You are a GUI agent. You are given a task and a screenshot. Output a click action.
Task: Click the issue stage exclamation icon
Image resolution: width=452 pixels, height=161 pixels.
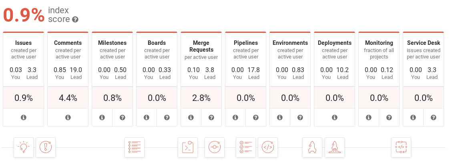pyautogui.click(x=46, y=147)
